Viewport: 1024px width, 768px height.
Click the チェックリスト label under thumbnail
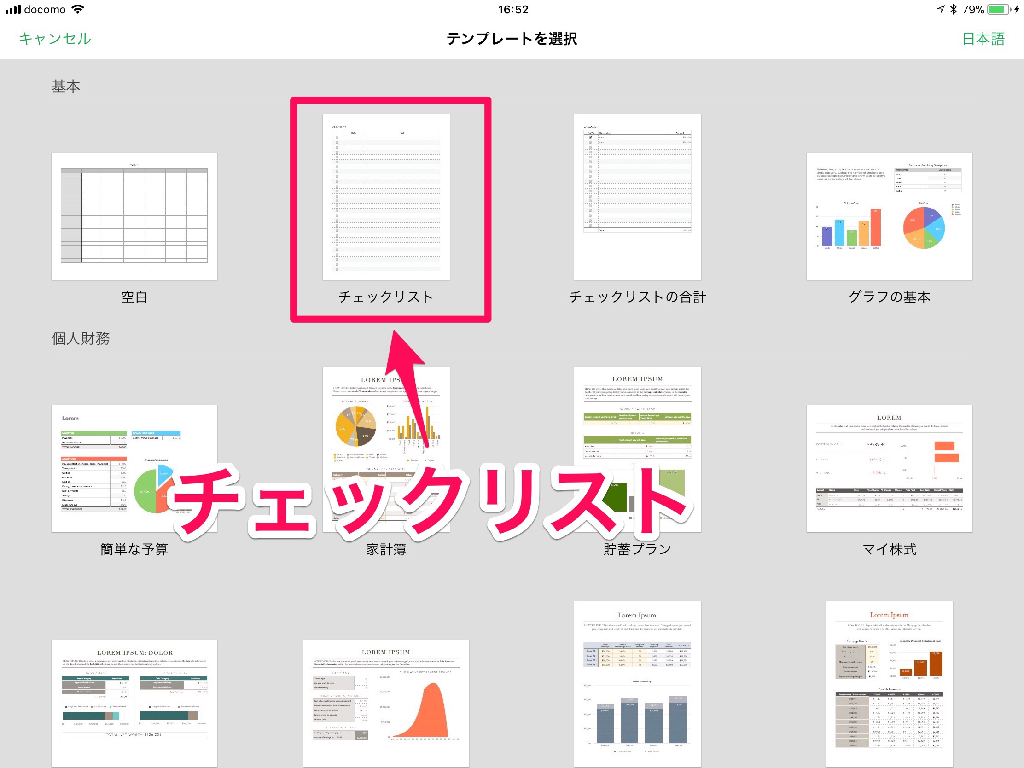[x=386, y=297]
